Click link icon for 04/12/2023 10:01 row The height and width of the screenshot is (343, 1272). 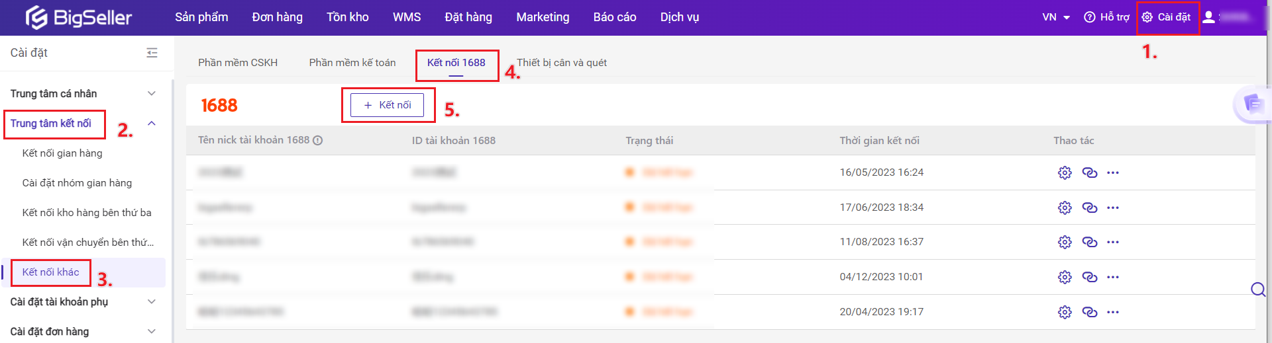pyautogui.click(x=1090, y=277)
